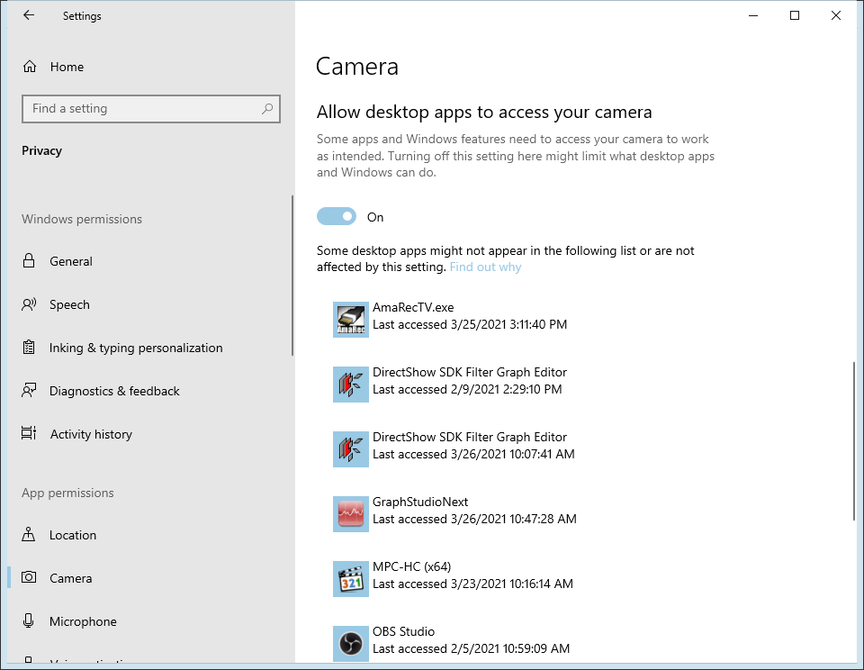
Task: Turn off desktop apps camera access toggle
Action: (x=337, y=217)
